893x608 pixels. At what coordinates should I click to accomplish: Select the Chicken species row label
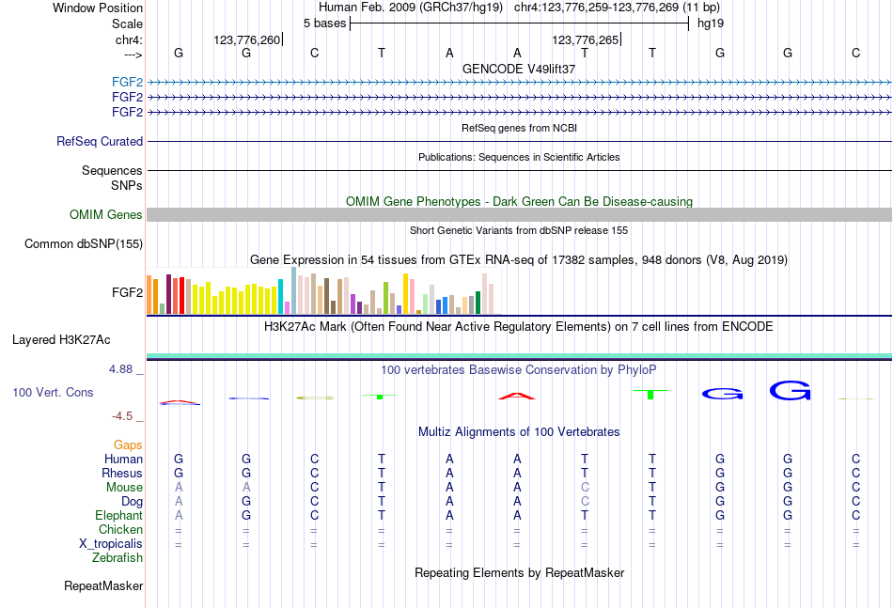(120, 529)
